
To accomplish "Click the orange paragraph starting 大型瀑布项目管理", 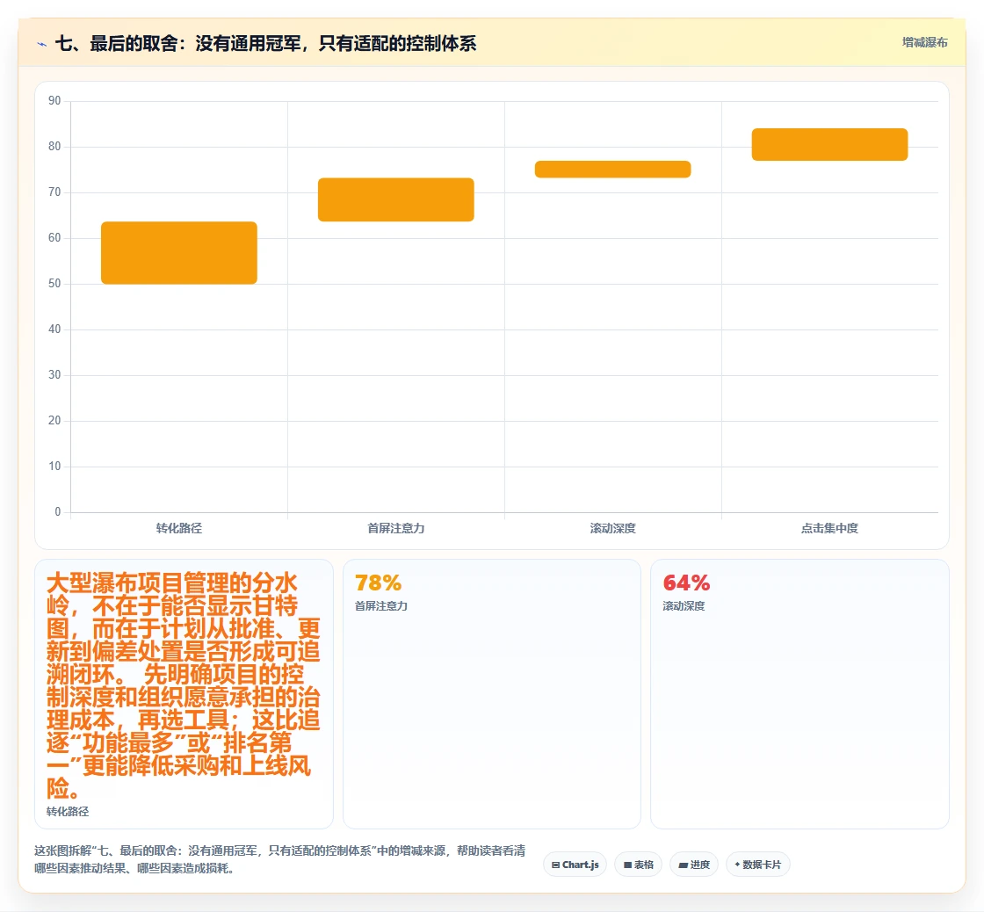I will (x=184, y=685).
